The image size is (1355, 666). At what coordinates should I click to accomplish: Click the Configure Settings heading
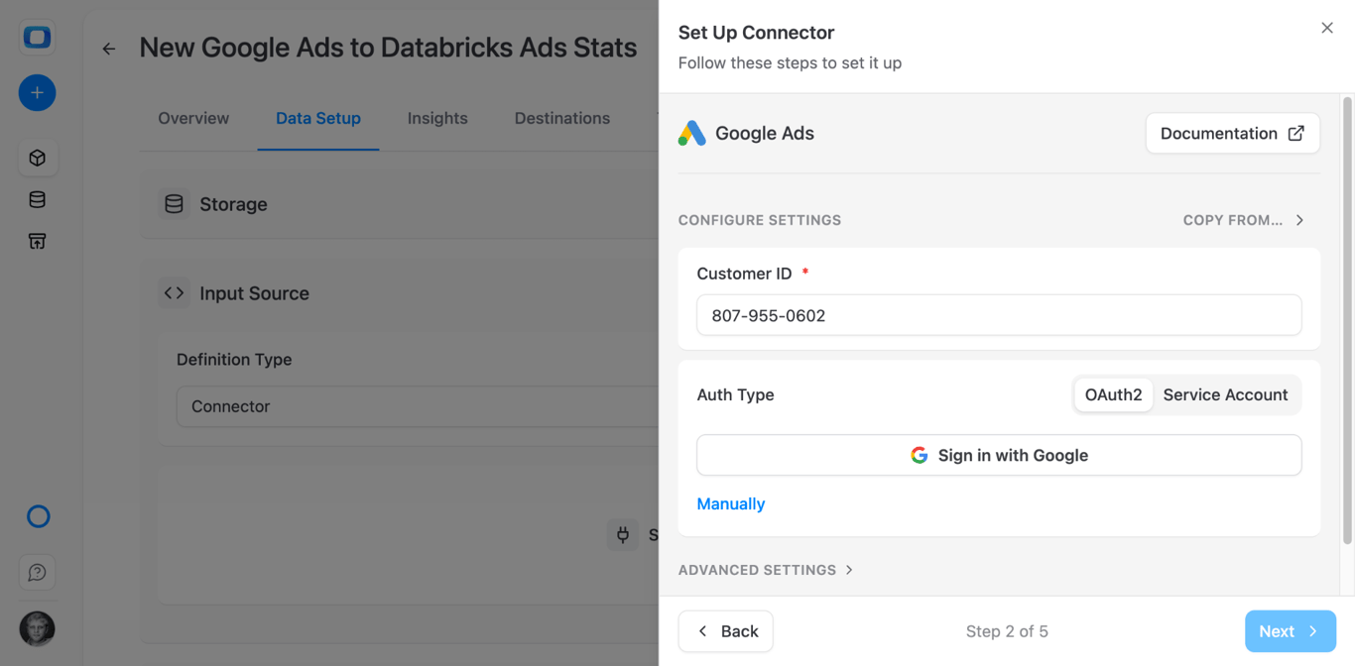coord(760,220)
